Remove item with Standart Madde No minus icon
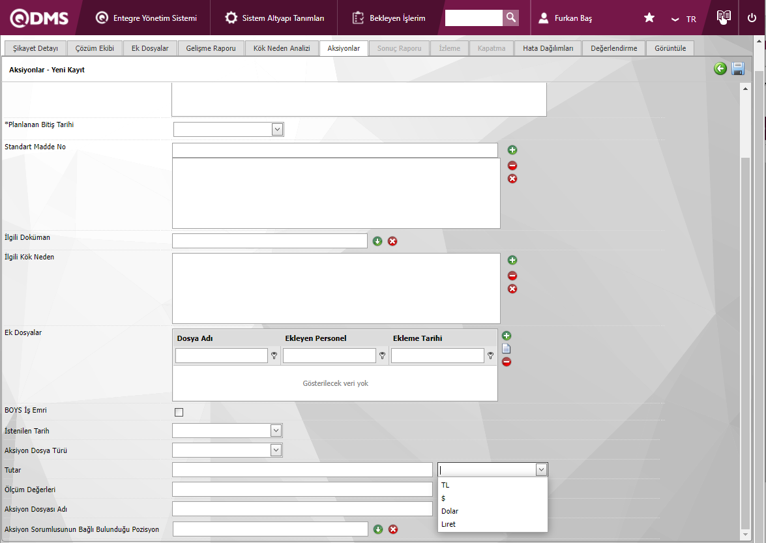The width and height of the screenshot is (766, 543). (x=512, y=166)
